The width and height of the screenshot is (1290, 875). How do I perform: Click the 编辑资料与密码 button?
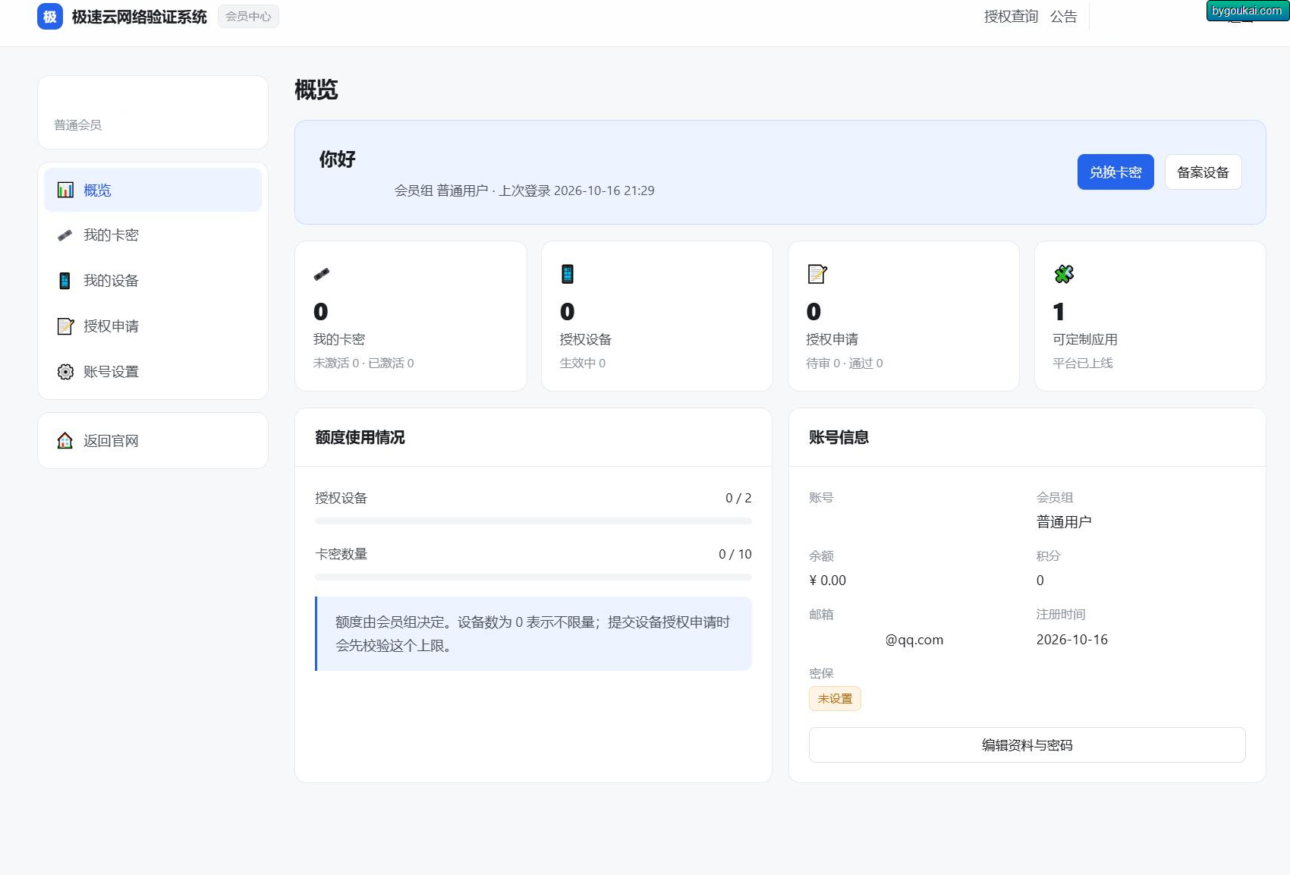(1027, 745)
